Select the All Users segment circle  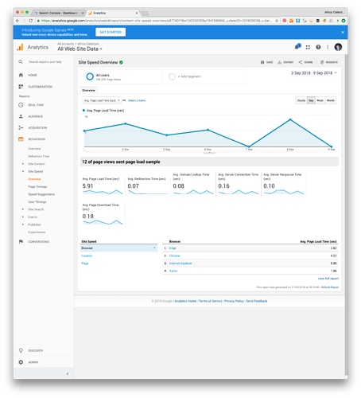click(x=90, y=76)
